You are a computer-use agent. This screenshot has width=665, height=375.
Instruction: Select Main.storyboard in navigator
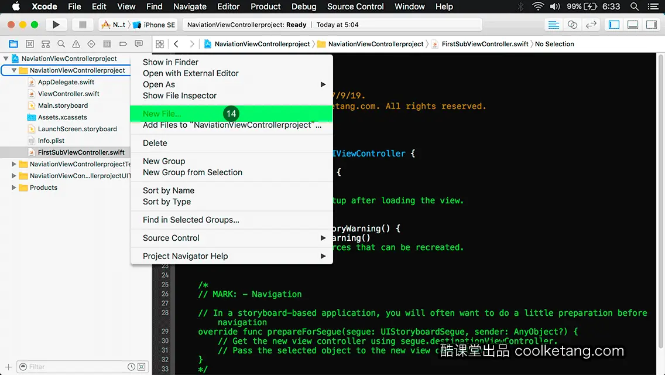(x=63, y=105)
